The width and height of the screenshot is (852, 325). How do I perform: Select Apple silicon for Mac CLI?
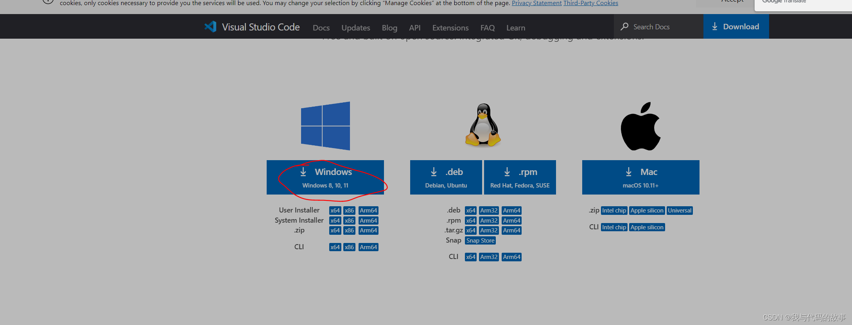pos(647,227)
